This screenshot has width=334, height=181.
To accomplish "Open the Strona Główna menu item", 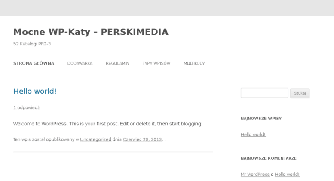I will 34,63.
